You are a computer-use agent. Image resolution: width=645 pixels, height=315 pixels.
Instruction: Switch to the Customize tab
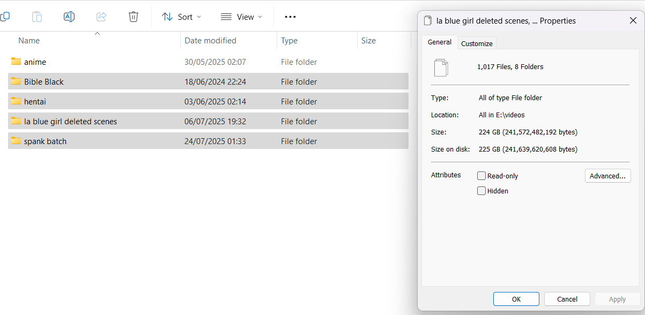[x=477, y=43]
